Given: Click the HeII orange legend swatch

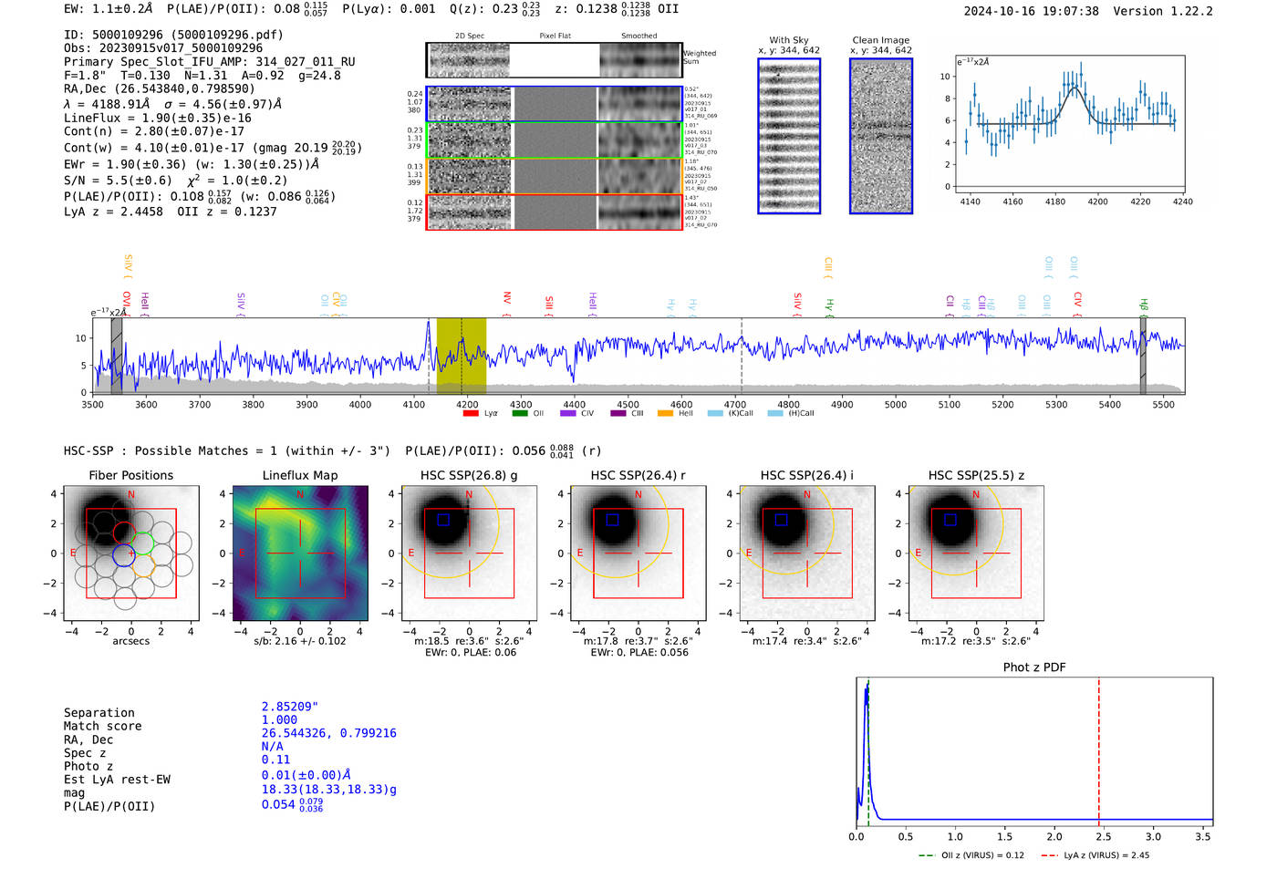Looking at the screenshot, I should click(x=665, y=413).
